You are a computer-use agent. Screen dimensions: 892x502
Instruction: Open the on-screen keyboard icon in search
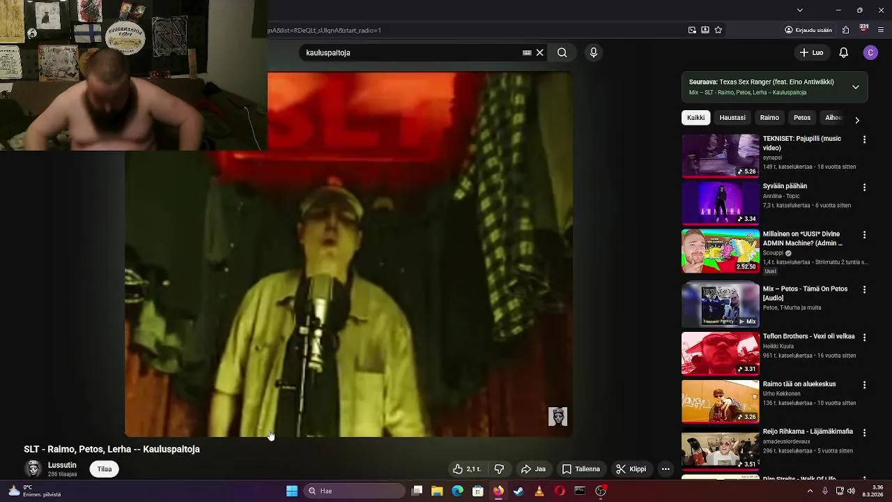(527, 52)
